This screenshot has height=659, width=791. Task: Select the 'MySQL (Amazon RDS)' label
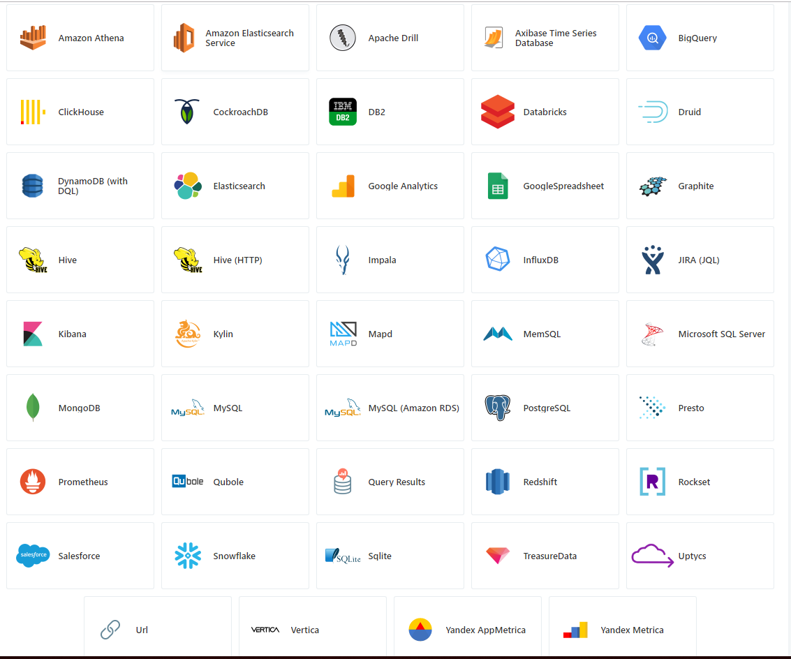[x=414, y=408]
